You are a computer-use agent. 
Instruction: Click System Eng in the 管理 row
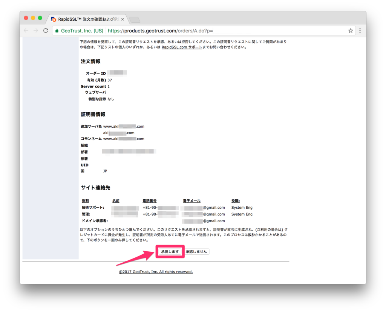click(x=242, y=214)
